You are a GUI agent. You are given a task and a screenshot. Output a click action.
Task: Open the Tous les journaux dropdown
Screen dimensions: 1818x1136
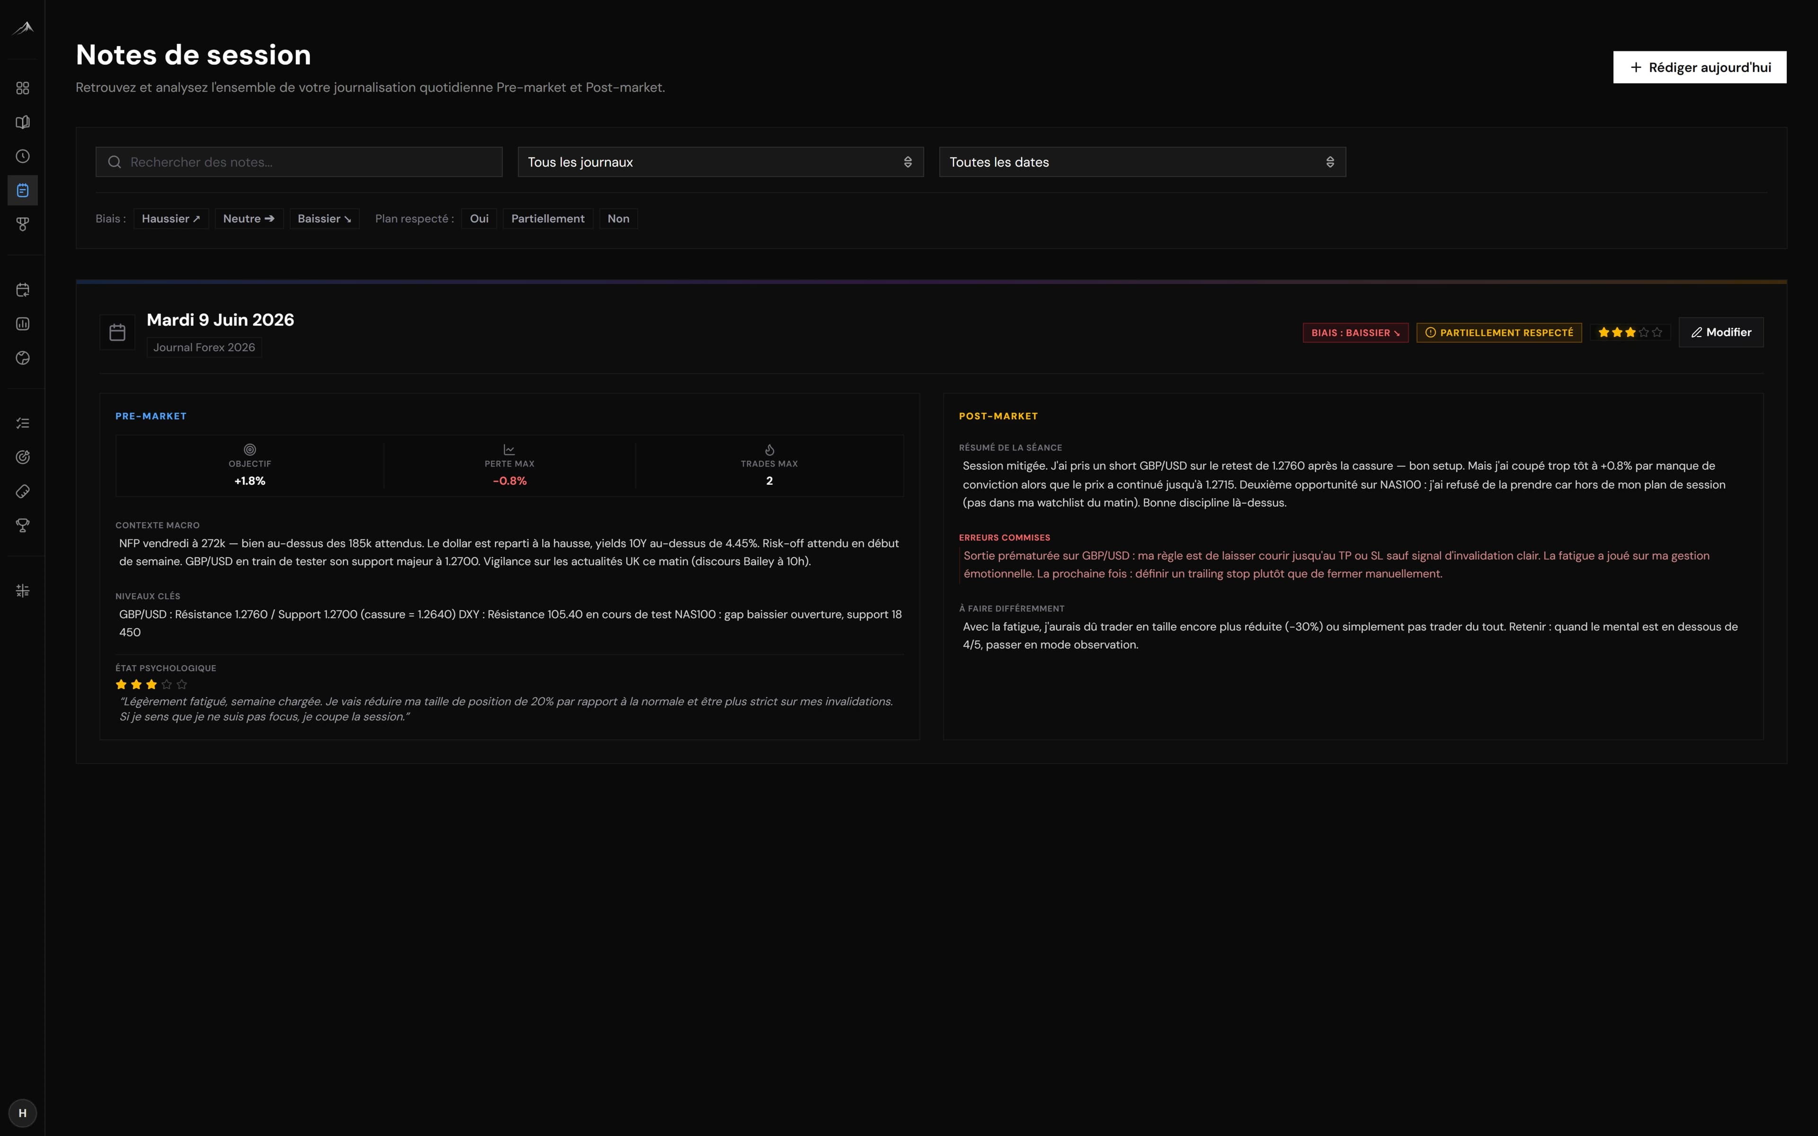pos(721,161)
